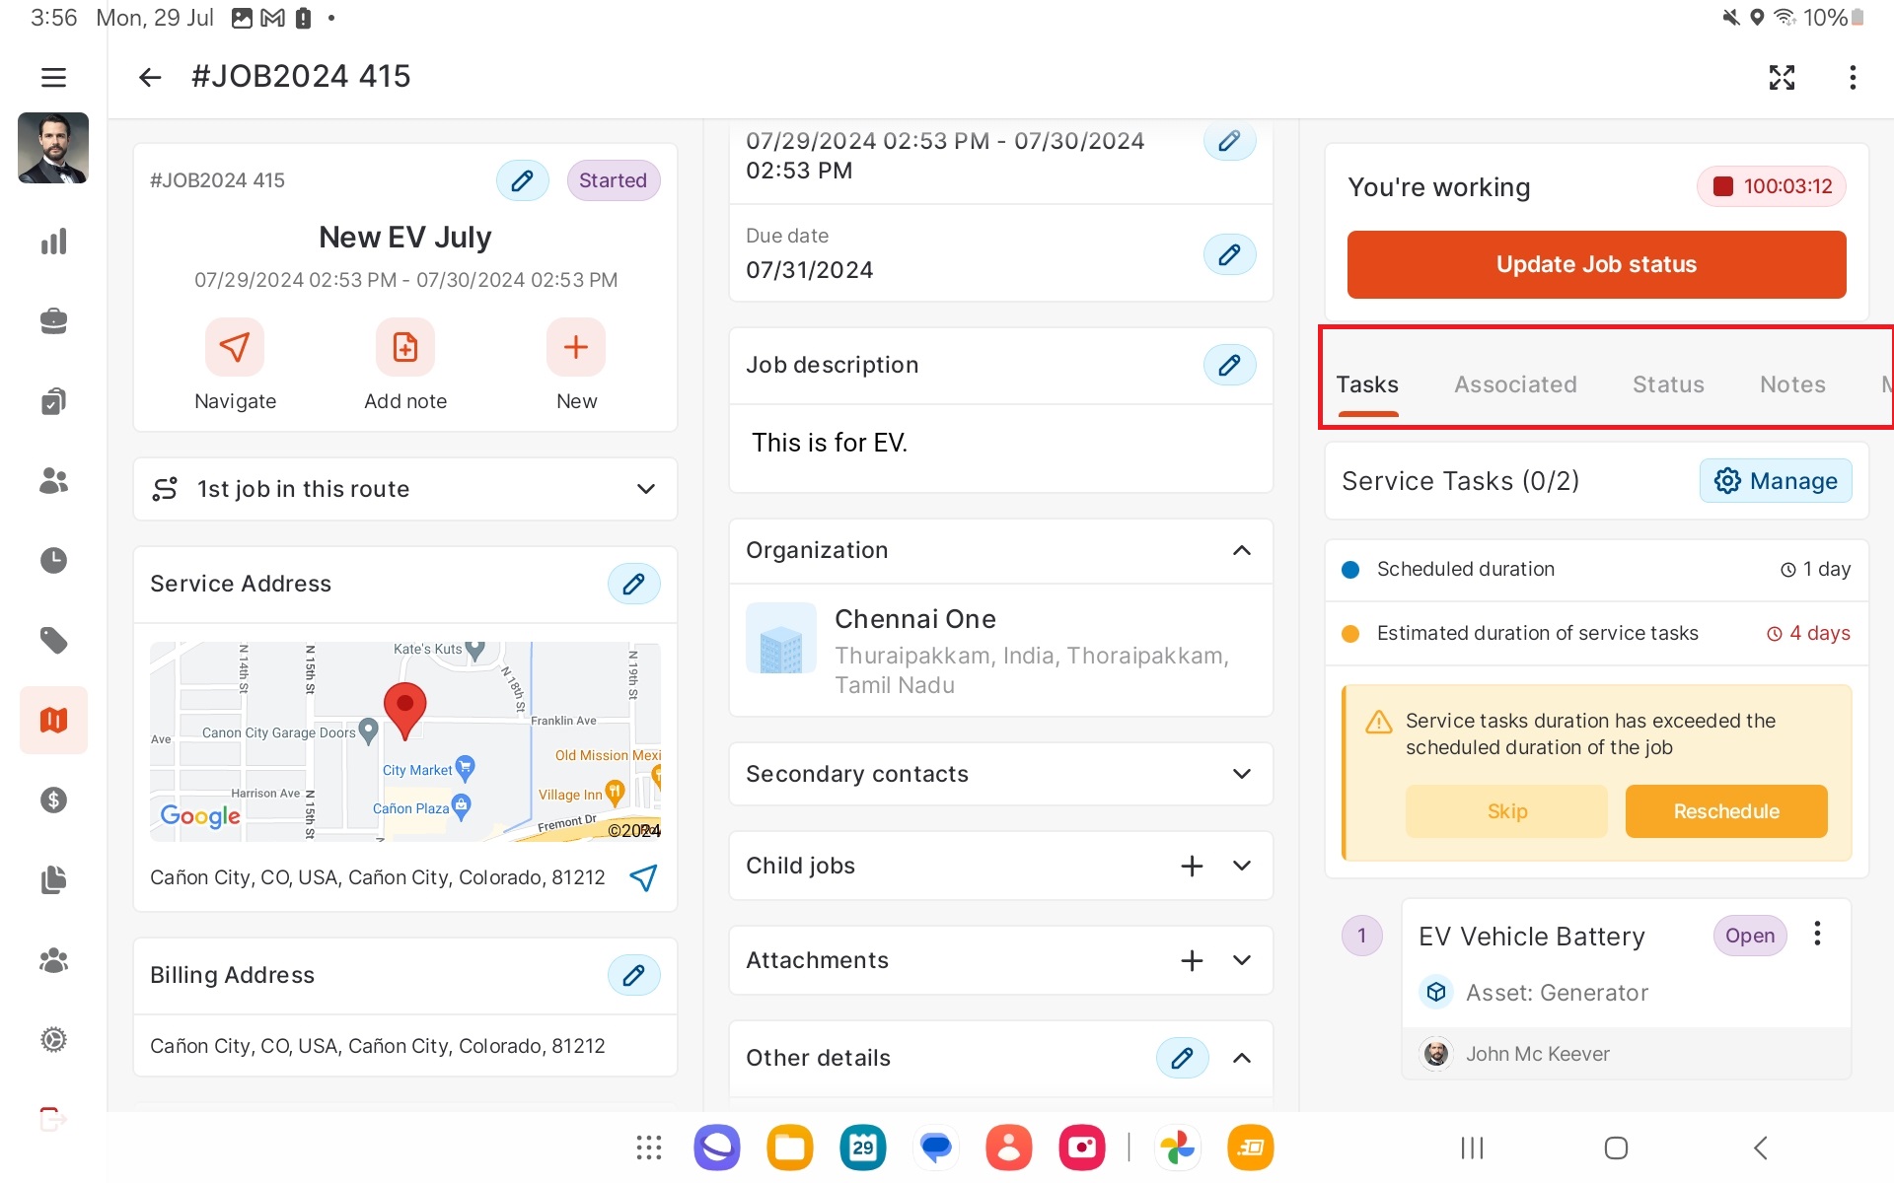Expand the 1st job in this route dropdown
This screenshot has width=1894, height=1183.
click(x=645, y=489)
